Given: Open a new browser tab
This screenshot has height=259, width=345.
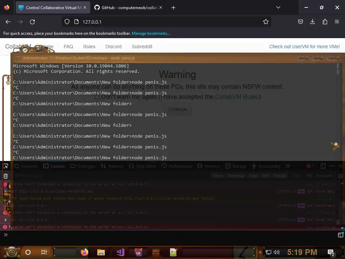Looking at the screenshot, I should [173, 8].
